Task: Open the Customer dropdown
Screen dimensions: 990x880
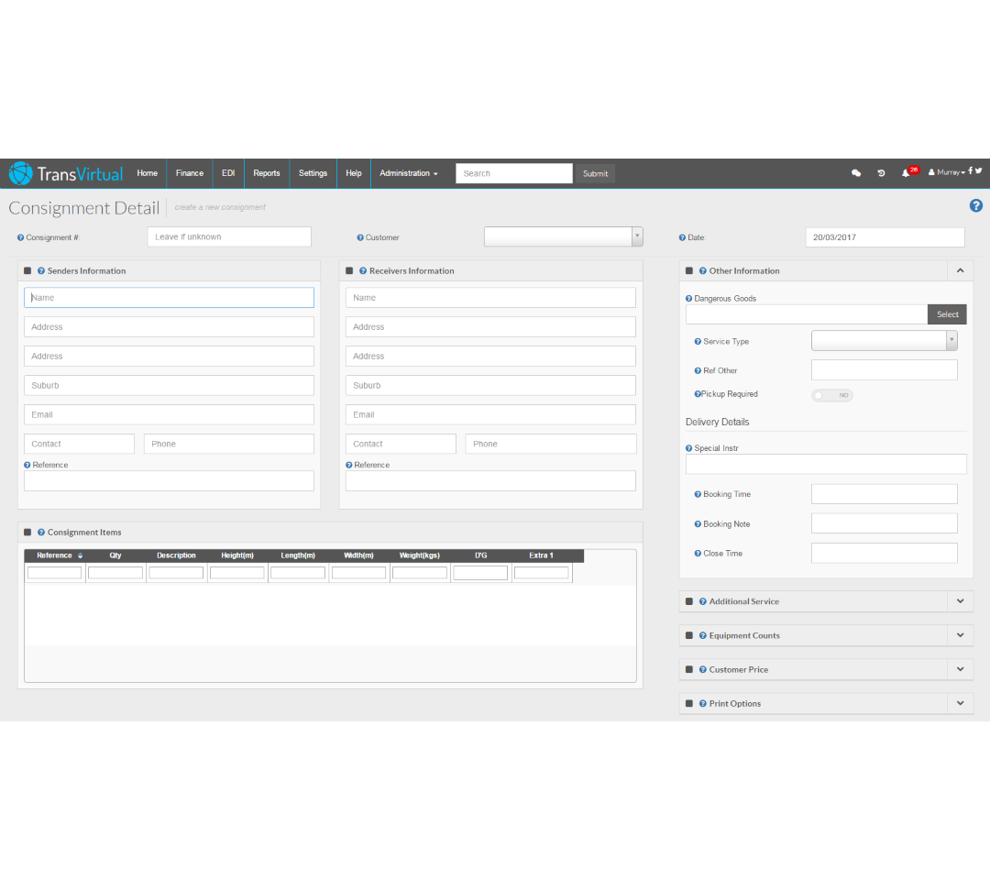Action: tap(563, 237)
